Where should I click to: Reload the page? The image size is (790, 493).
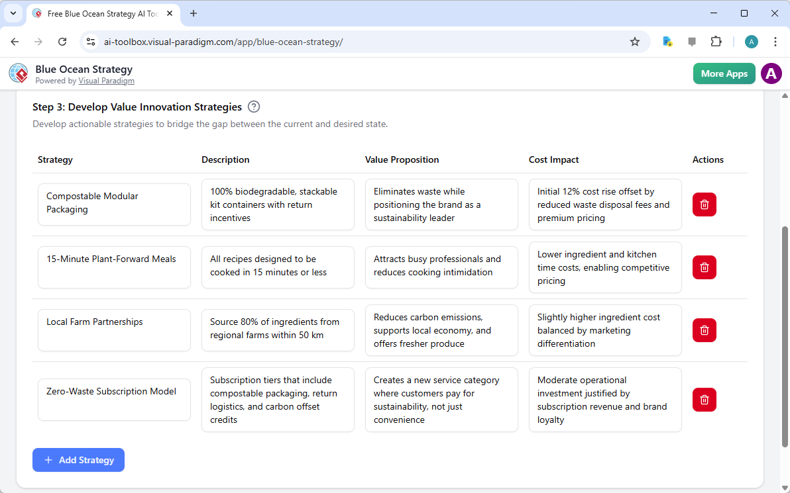point(62,41)
